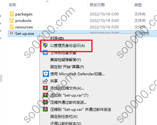The image size is (157, 125).
Task: Choose 使用 Microsoft Defender扫描... entry
Action: [77, 74]
